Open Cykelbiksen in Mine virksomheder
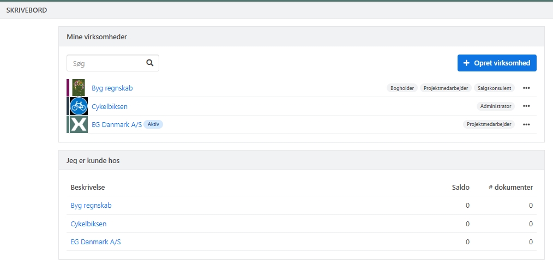Viewport: 553px width, 265px height. [109, 106]
